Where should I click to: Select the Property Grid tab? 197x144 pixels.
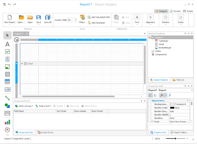pyautogui.click(x=158, y=132)
